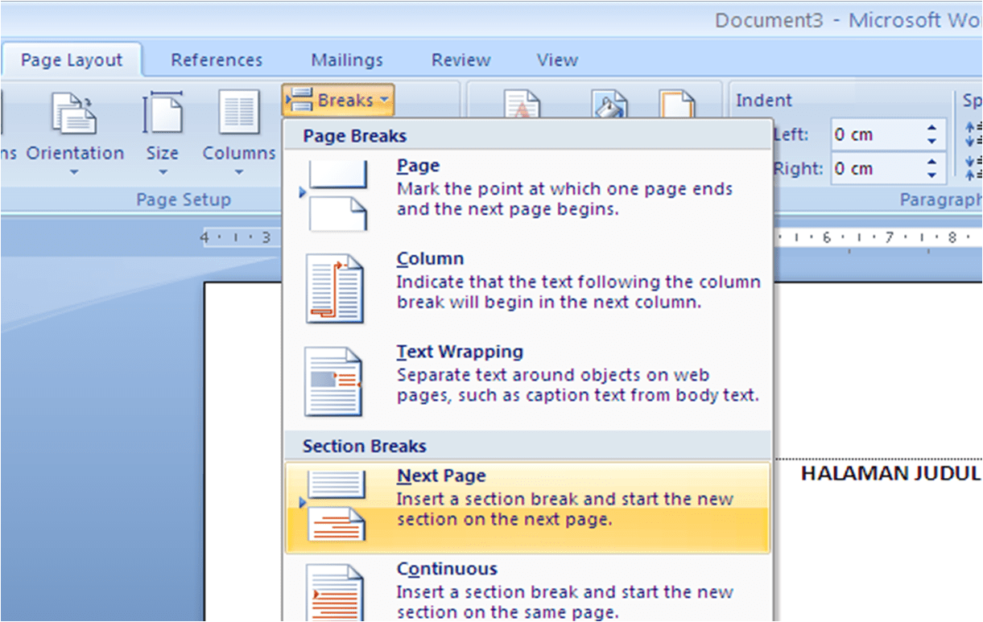
Task: Click the Section Breaks header in menu
Action: pos(527,446)
